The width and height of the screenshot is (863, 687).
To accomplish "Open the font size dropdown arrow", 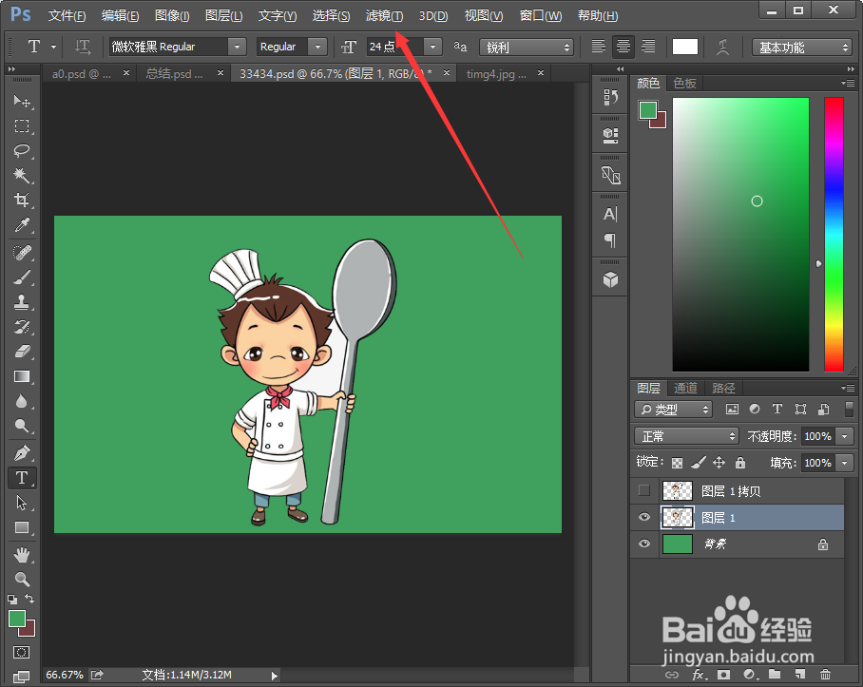I will 433,47.
